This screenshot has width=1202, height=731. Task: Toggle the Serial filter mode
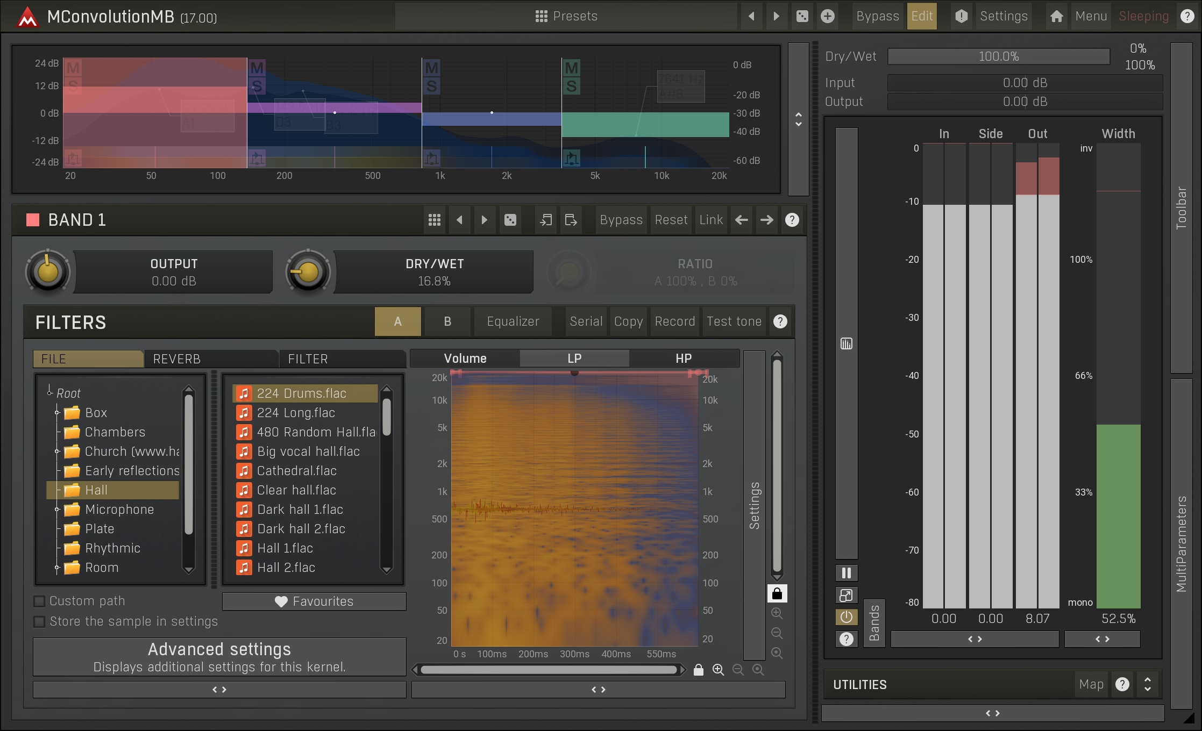click(x=586, y=321)
